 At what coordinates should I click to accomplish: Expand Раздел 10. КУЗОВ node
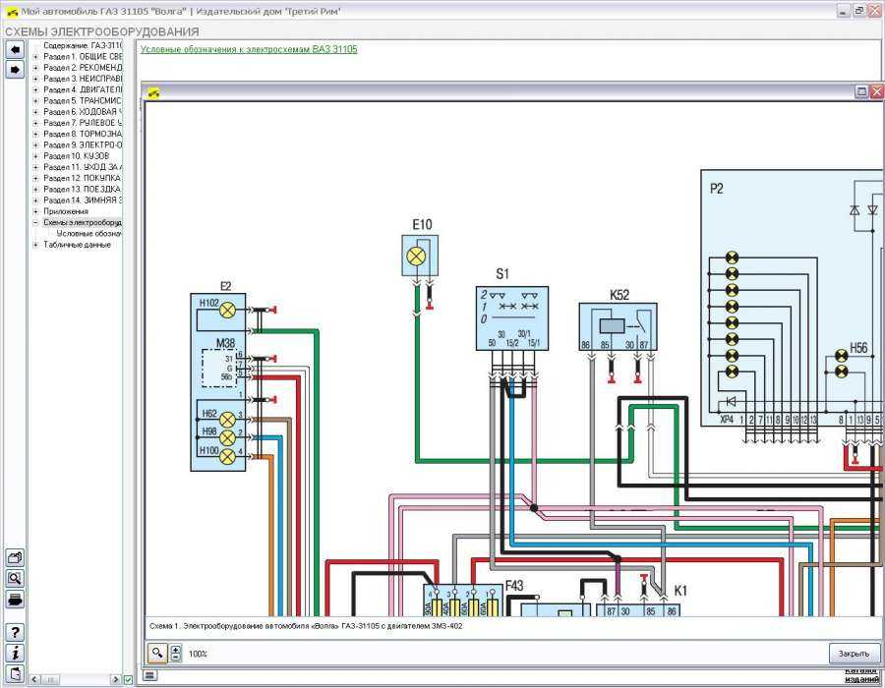click(35, 156)
